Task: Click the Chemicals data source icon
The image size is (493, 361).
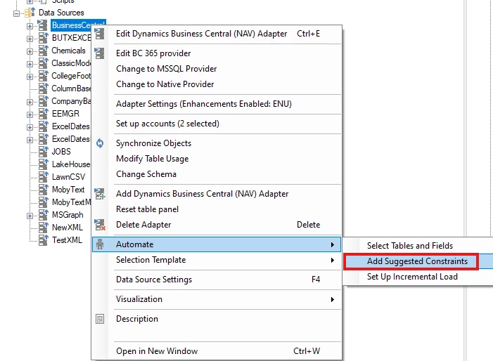Action: pos(43,51)
